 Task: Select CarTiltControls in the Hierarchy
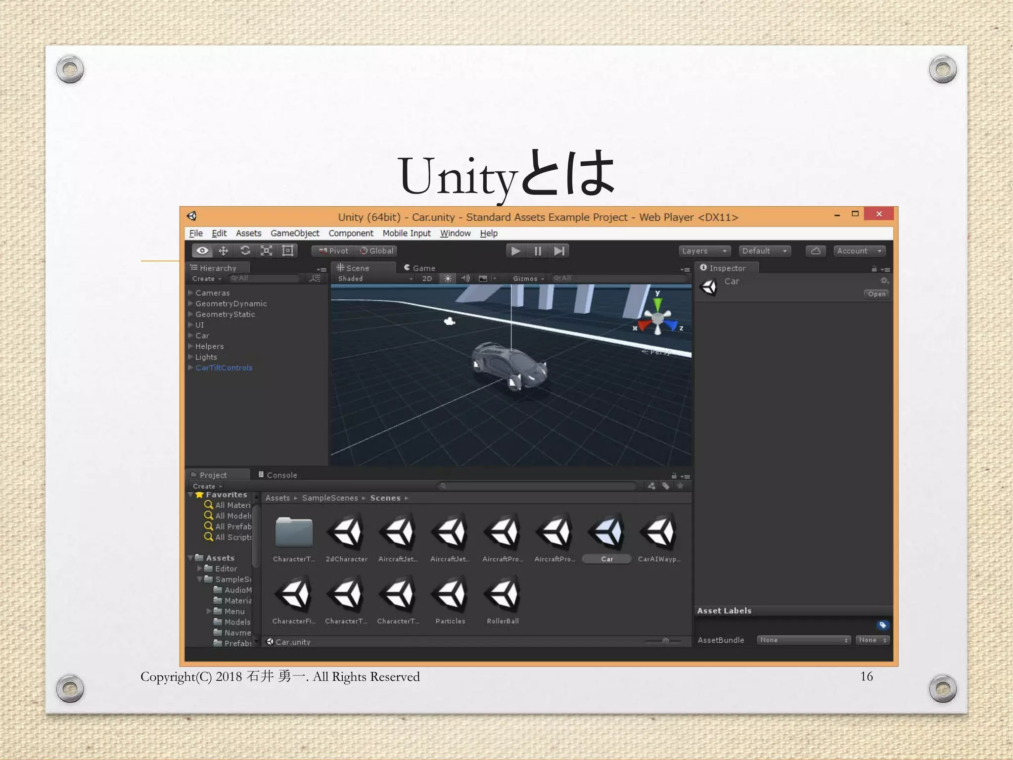pos(224,368)
